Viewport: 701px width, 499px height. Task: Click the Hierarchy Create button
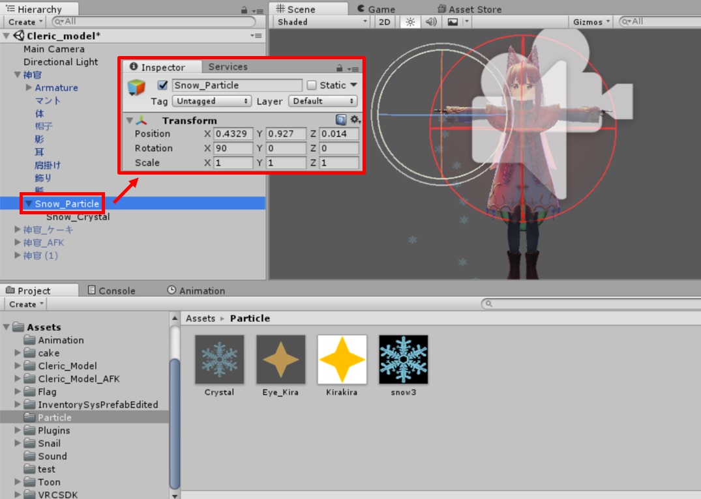pos(26,22)
